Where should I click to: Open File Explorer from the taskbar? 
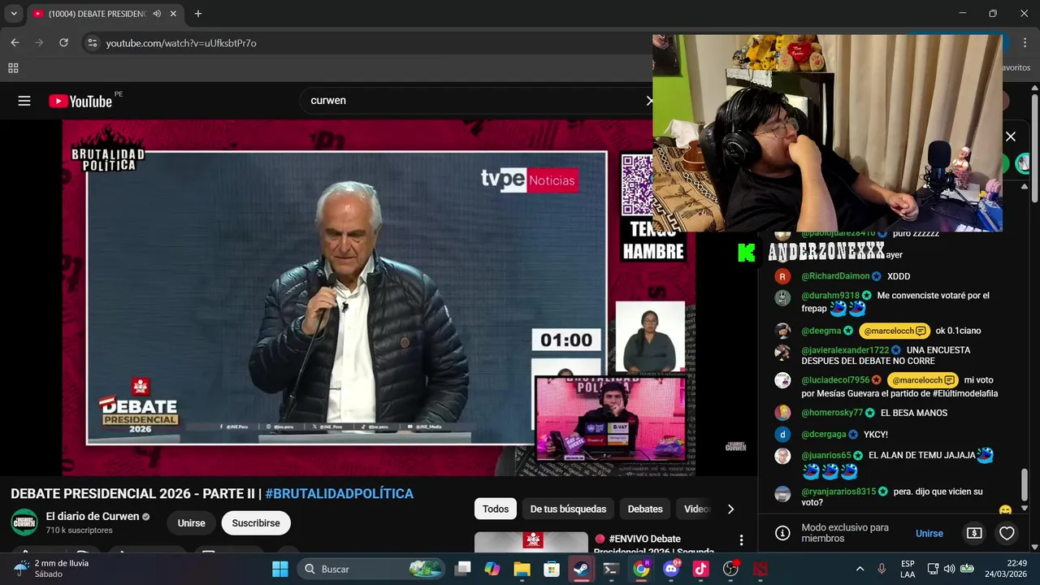coord(522,569)
